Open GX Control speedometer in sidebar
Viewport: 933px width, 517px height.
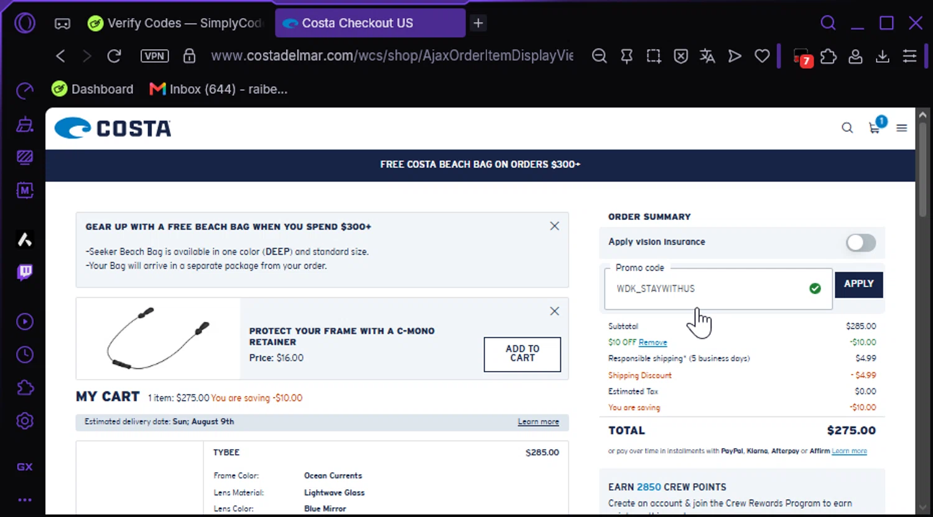coord(25,91)
